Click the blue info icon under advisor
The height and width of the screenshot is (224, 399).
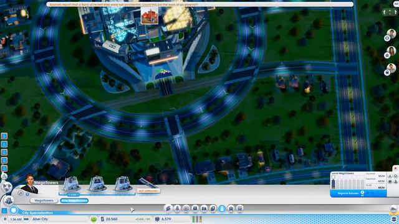27,194
